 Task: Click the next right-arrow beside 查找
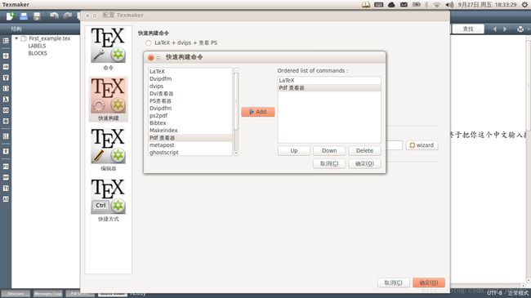pos(505,29)
